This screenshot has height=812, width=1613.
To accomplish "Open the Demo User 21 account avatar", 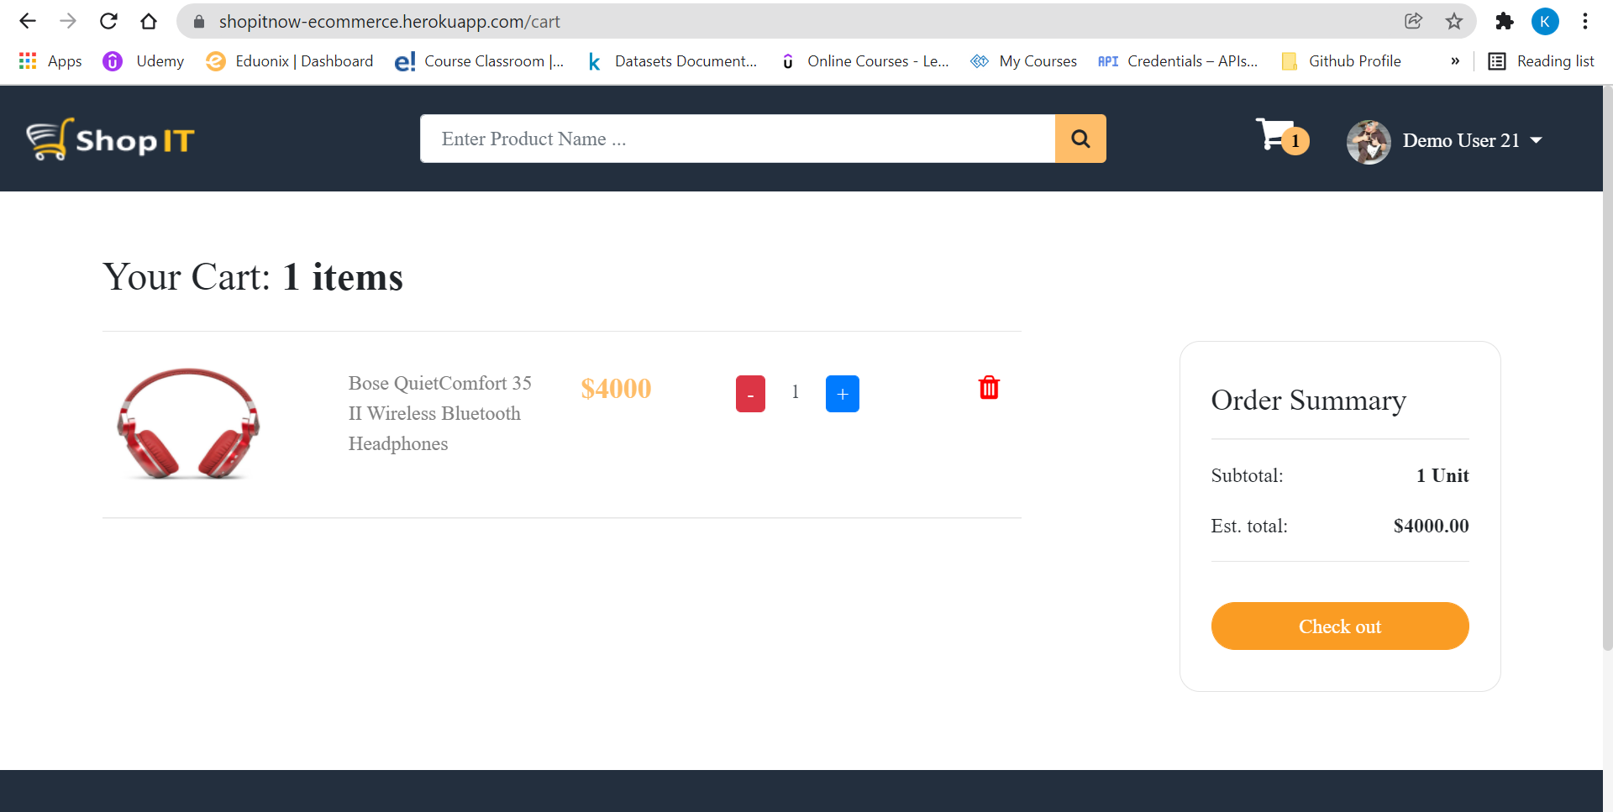I will point(1368,141).
